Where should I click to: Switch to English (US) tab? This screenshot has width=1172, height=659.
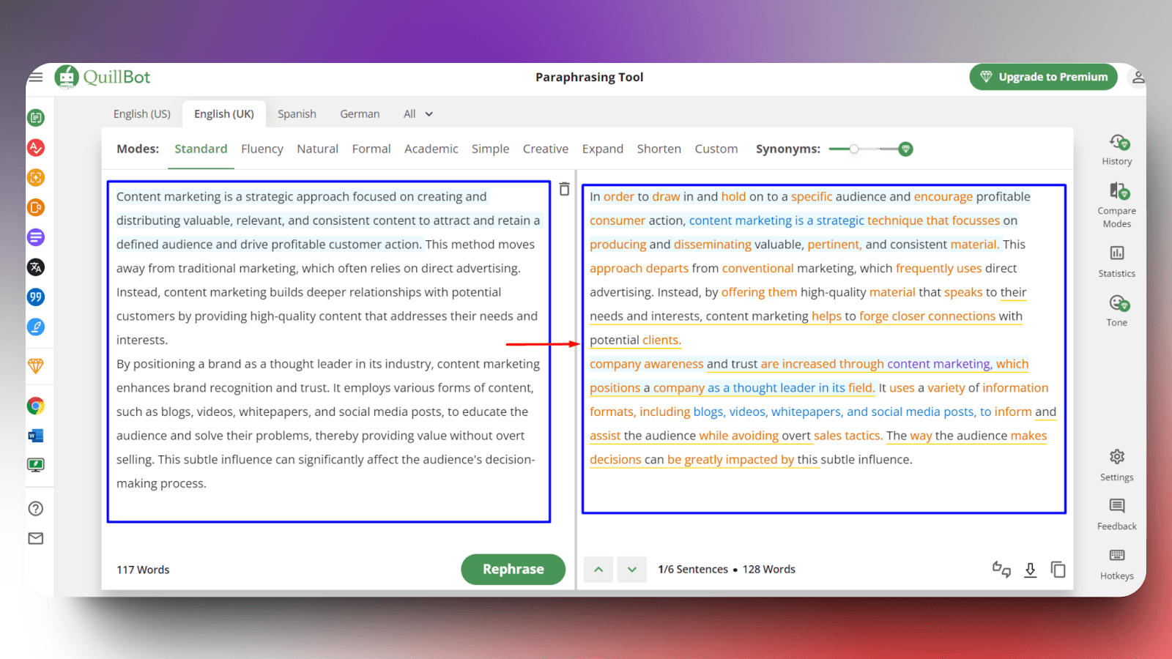pos(142,114)
